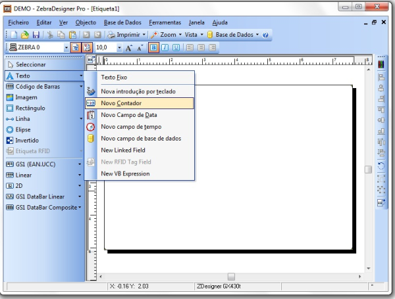Toggle Italic text formatting
395x299 pixels.
(165, 48)
